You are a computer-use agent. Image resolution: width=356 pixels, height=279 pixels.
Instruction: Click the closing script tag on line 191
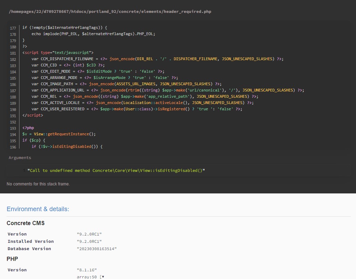[x=33, y=115]
